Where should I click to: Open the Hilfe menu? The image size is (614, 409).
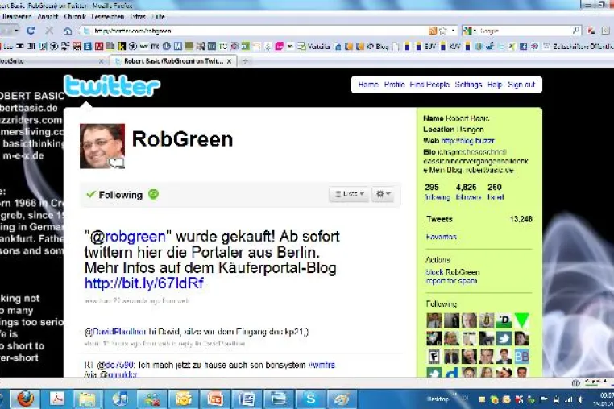pyautogui.click(x=158, y=16)
